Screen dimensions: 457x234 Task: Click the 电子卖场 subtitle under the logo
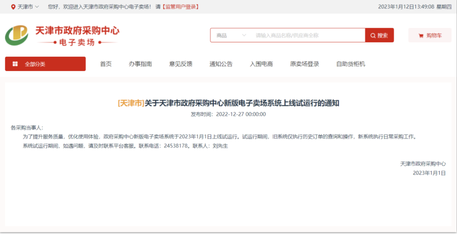pos(76,42)
